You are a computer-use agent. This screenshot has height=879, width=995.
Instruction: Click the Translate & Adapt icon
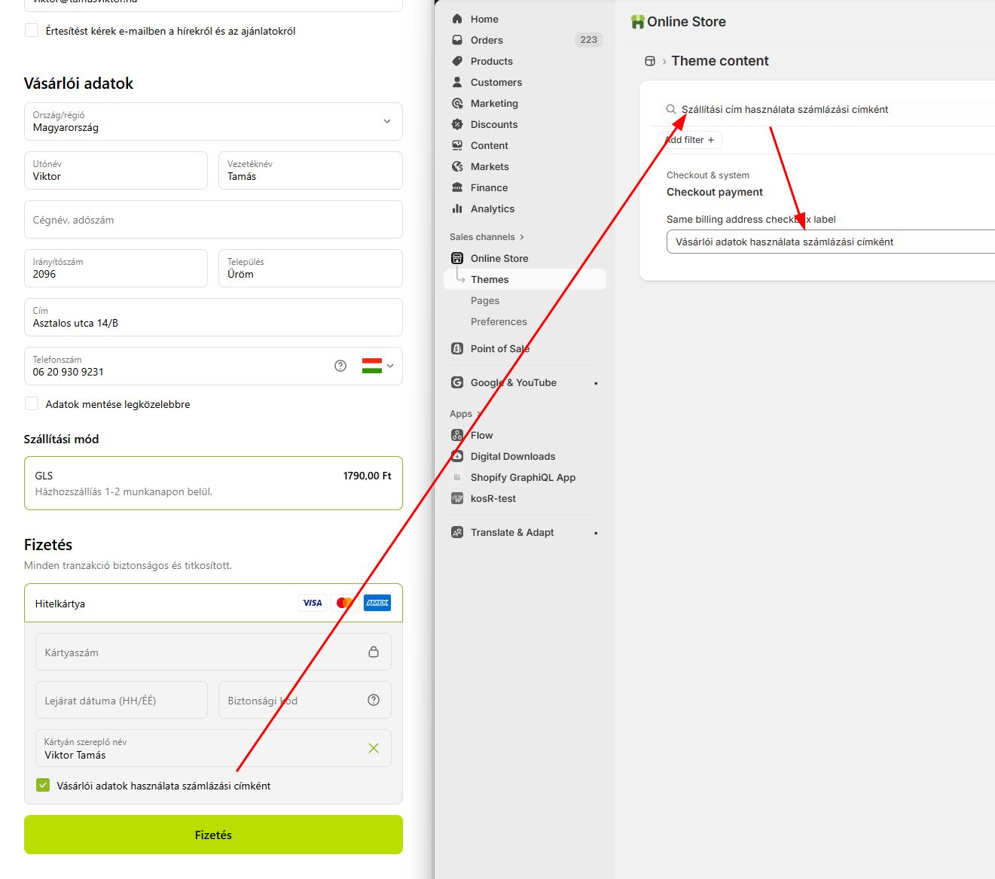(457, 532)
